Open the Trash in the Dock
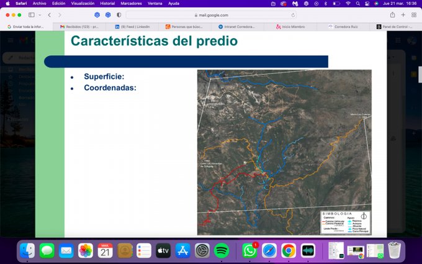 [x=394, y=250]
